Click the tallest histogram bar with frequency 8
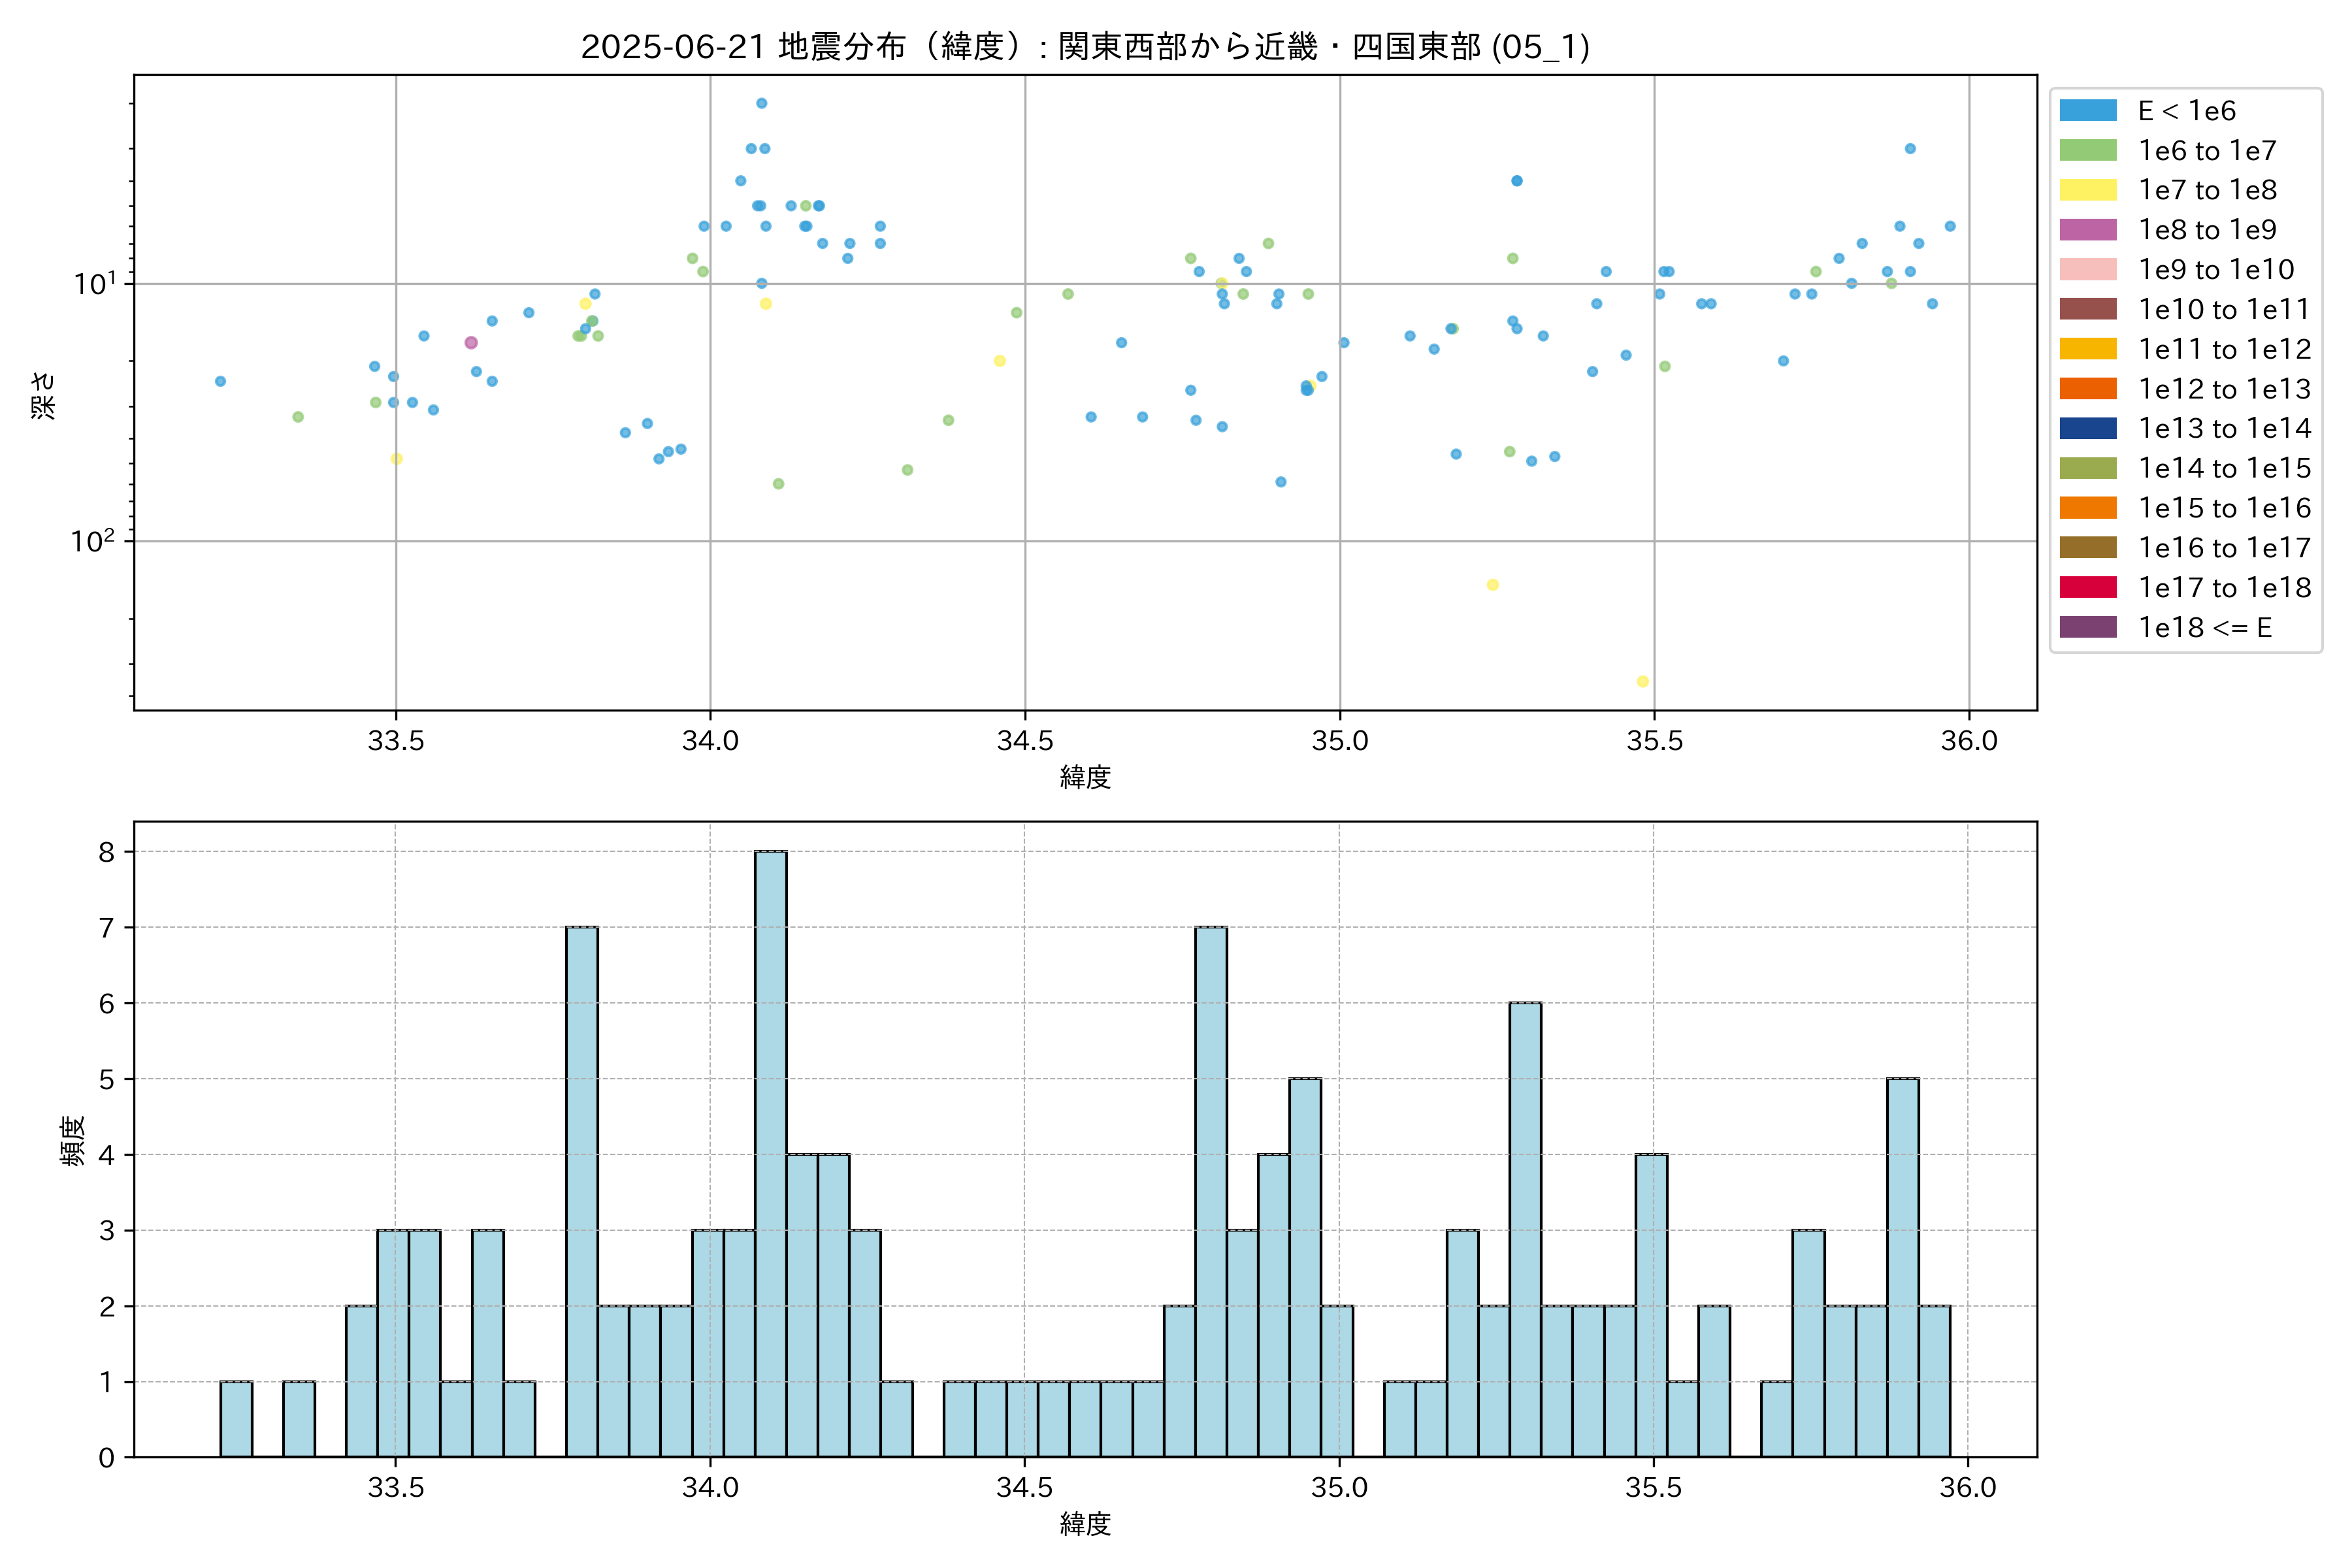Screen dimensions: 2352x1568 (770, 1150)
